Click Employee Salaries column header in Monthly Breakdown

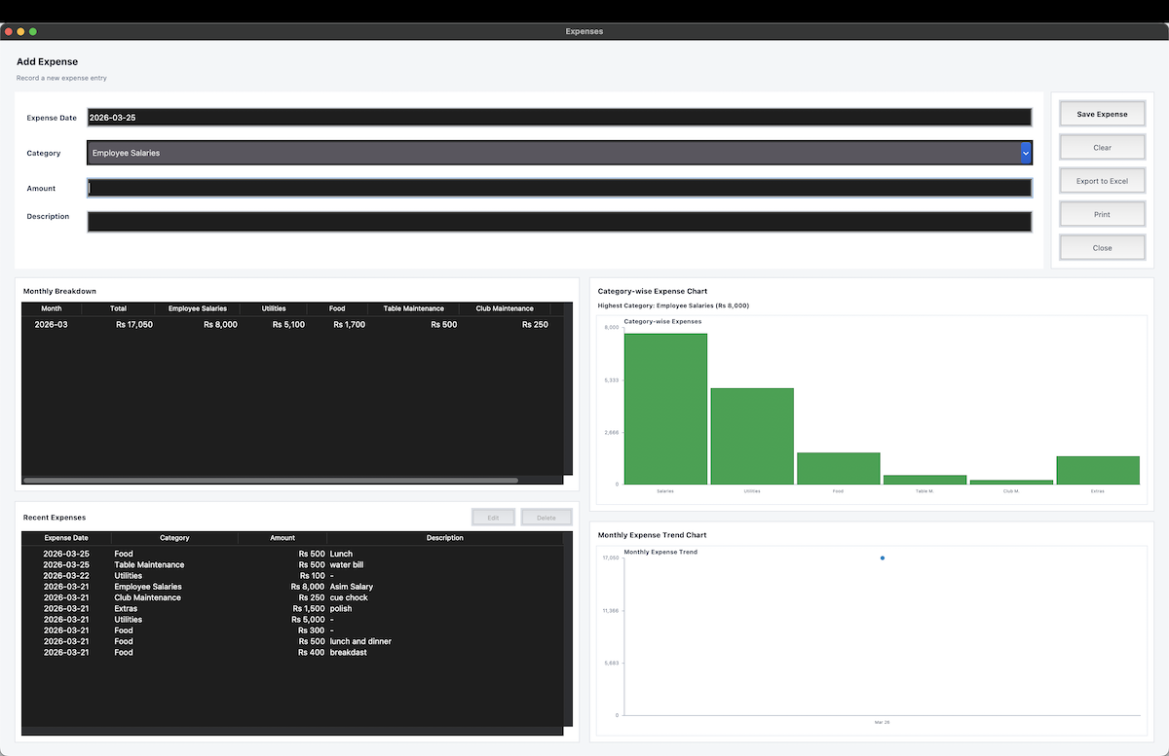pos(198,308)
